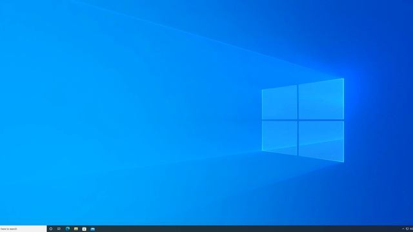Launch Microsoft Edge from the taskbar
413x232 pixels.
pyautogui.click(x=68, y=229)
